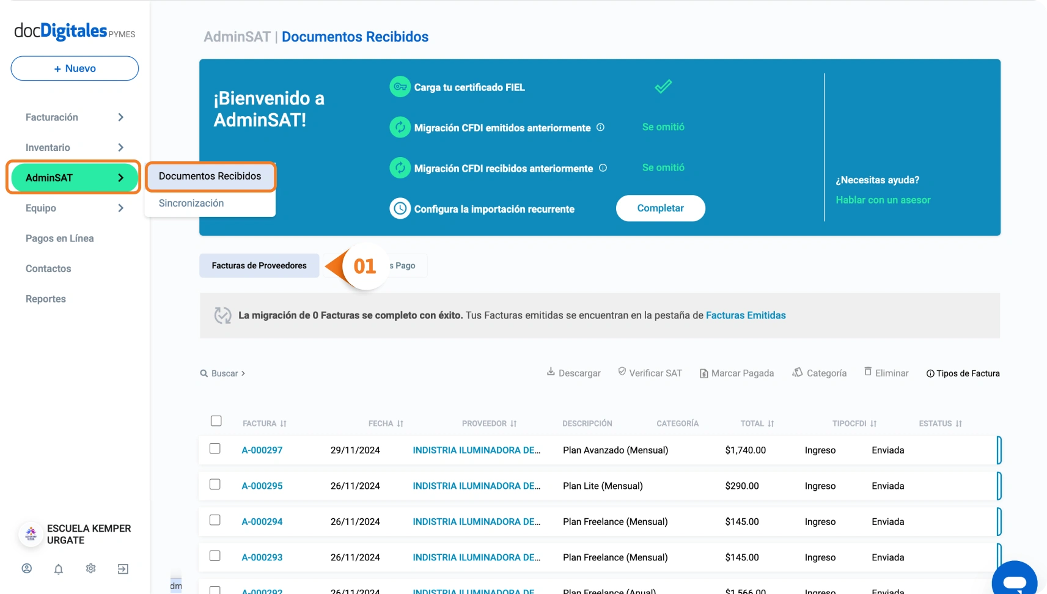The height and width of the screenshot is (594, 1047).
Task: Click the logout exit icon
Action: (123, 569)
